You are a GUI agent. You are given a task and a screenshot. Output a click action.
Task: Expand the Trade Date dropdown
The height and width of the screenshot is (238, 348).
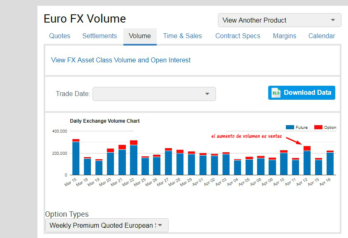point(154,94)
